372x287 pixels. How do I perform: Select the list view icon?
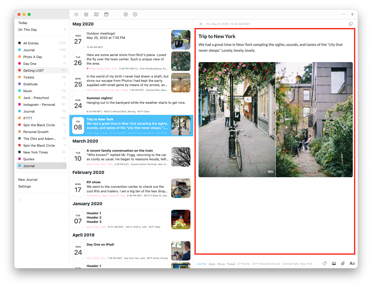click(76, 14)
